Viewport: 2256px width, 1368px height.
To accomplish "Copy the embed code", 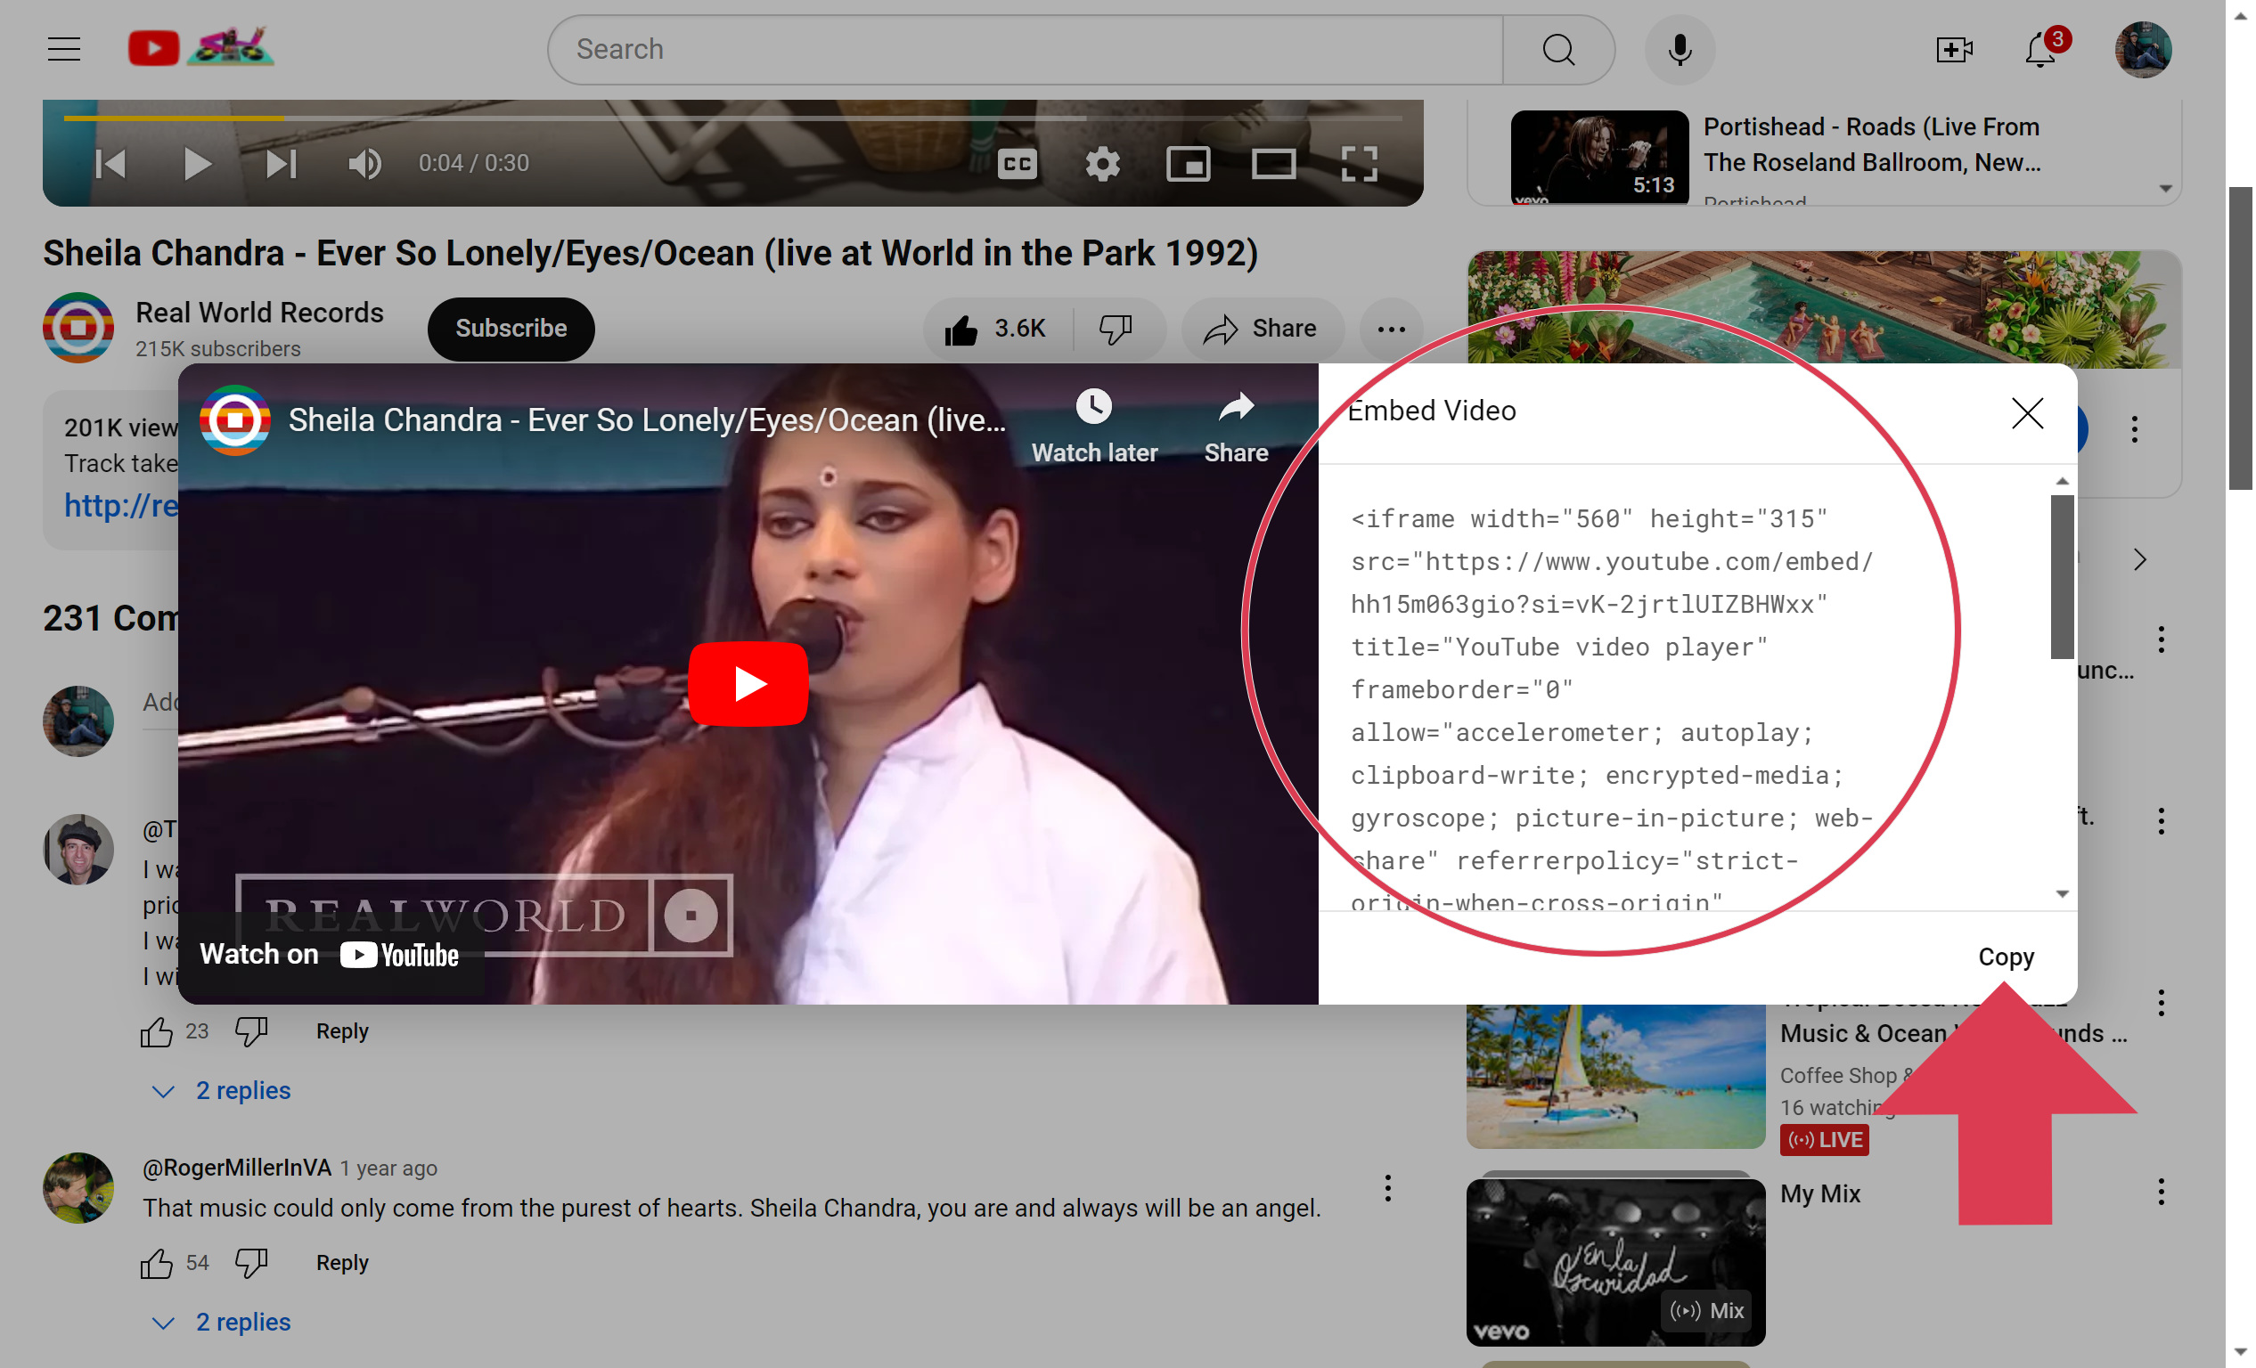I will coord(2005,957).
